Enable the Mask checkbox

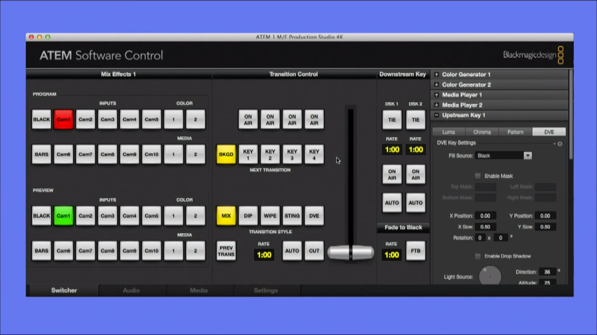(478, 176)
